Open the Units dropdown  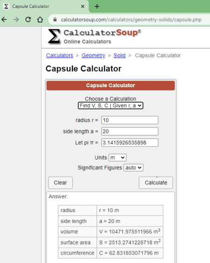pos(117,158)
